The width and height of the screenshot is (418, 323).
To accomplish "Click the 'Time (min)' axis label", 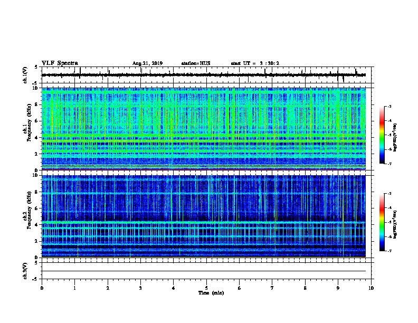I will [211, 293].
